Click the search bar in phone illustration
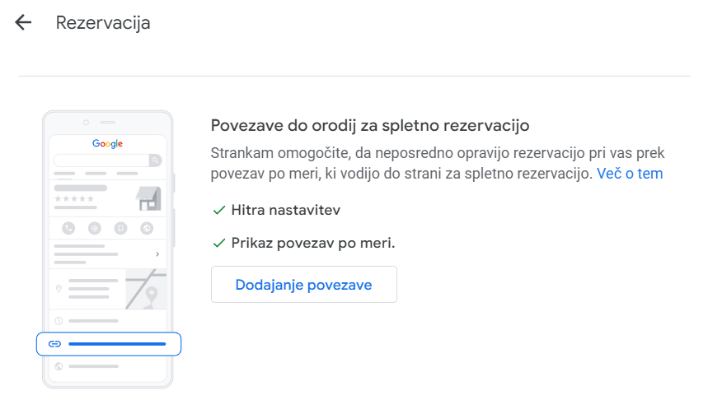Screen dimensions: 708x400 (101, 160)
